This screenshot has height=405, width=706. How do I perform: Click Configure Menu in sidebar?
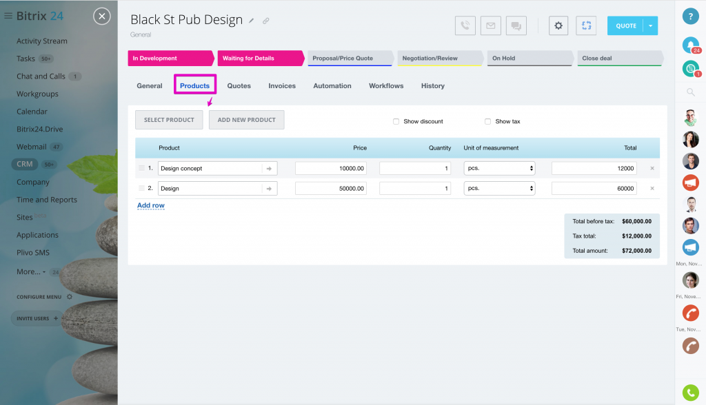point(39,297)
